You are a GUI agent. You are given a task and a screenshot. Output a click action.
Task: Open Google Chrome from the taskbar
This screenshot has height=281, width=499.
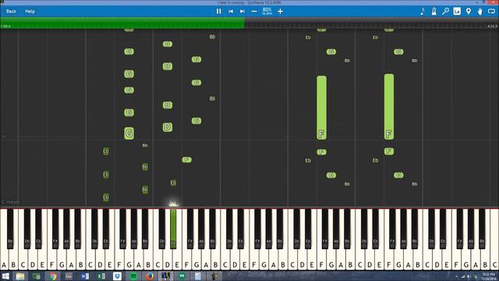(53, 276)
